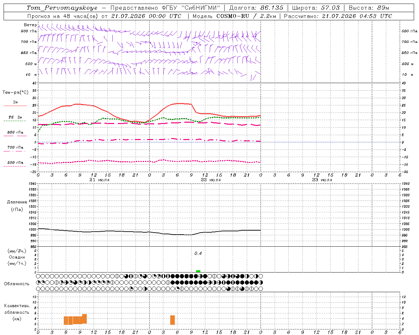Click the 22 июля date label
Image resolution: width=419 pixels, height=335 pixels.
tap(211, 180)
